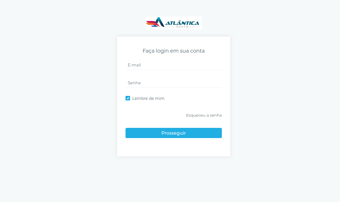340x202 pixels.
Task: Click the Atlântica Grupo logo image
Action: (174, 23)
